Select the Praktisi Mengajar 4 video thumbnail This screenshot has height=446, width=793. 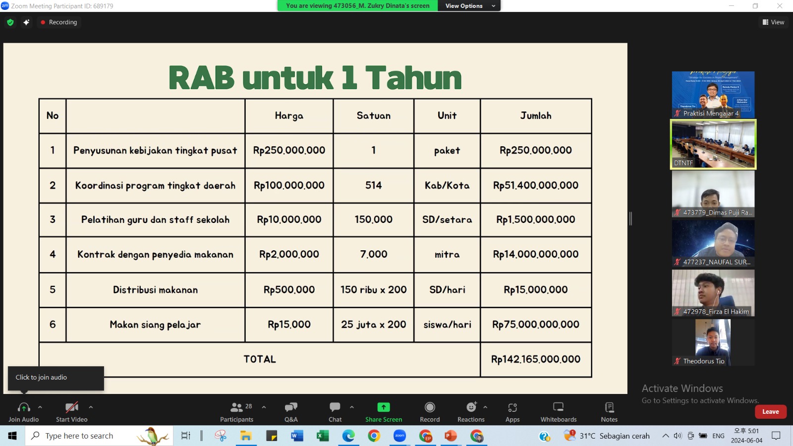point(713,95)
